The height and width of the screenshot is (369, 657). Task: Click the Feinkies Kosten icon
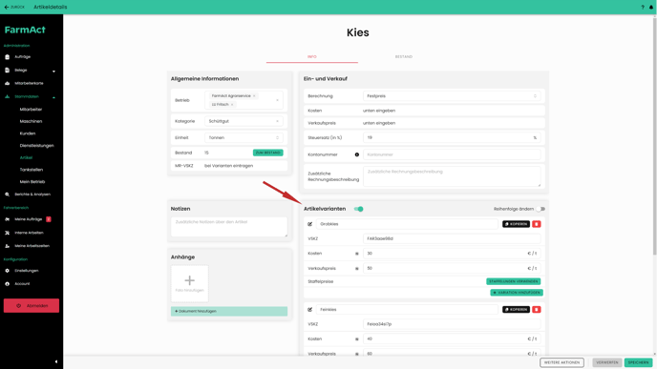[x=357, y=339]
